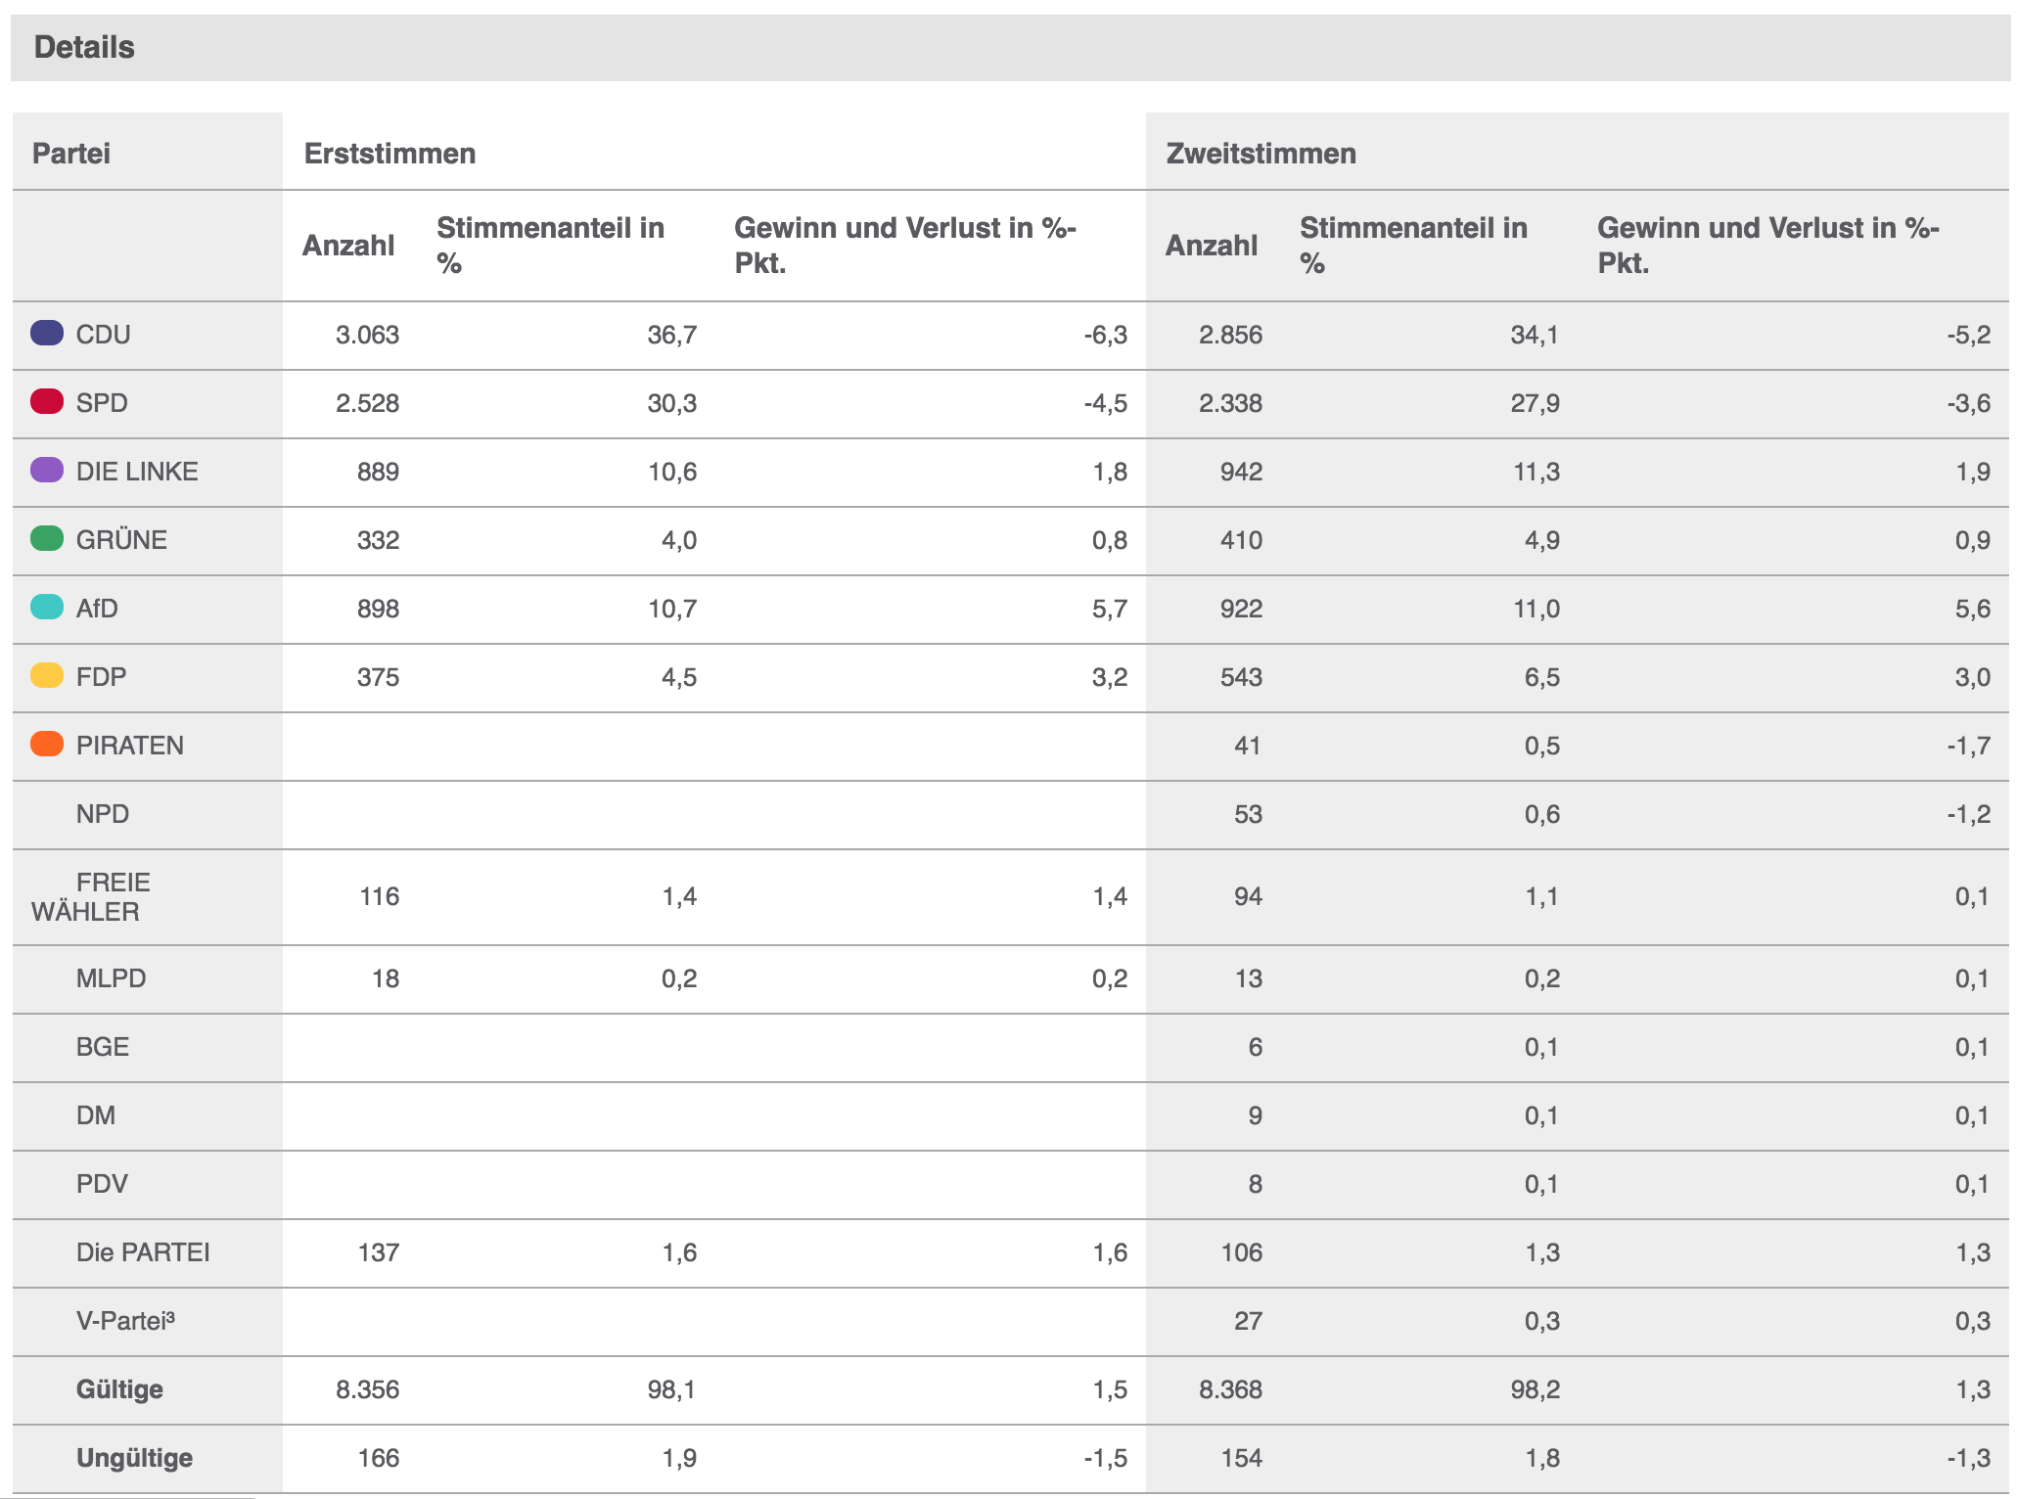Click SPD Zweitstimmen share 27,9
The width and height of the screenshot is (2018, 1499).
point(1536,403)
